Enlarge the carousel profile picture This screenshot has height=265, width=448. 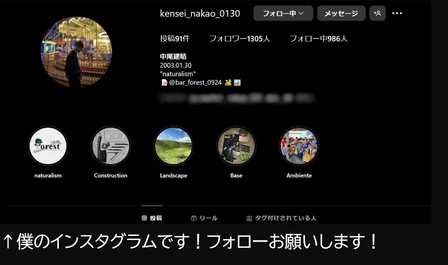click(x=76, y=51)
